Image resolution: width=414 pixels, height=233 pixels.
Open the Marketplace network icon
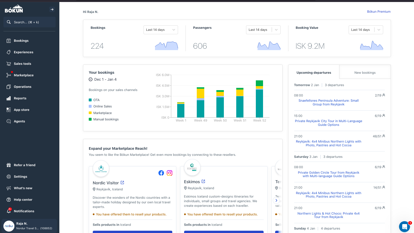tap(9, 75)
